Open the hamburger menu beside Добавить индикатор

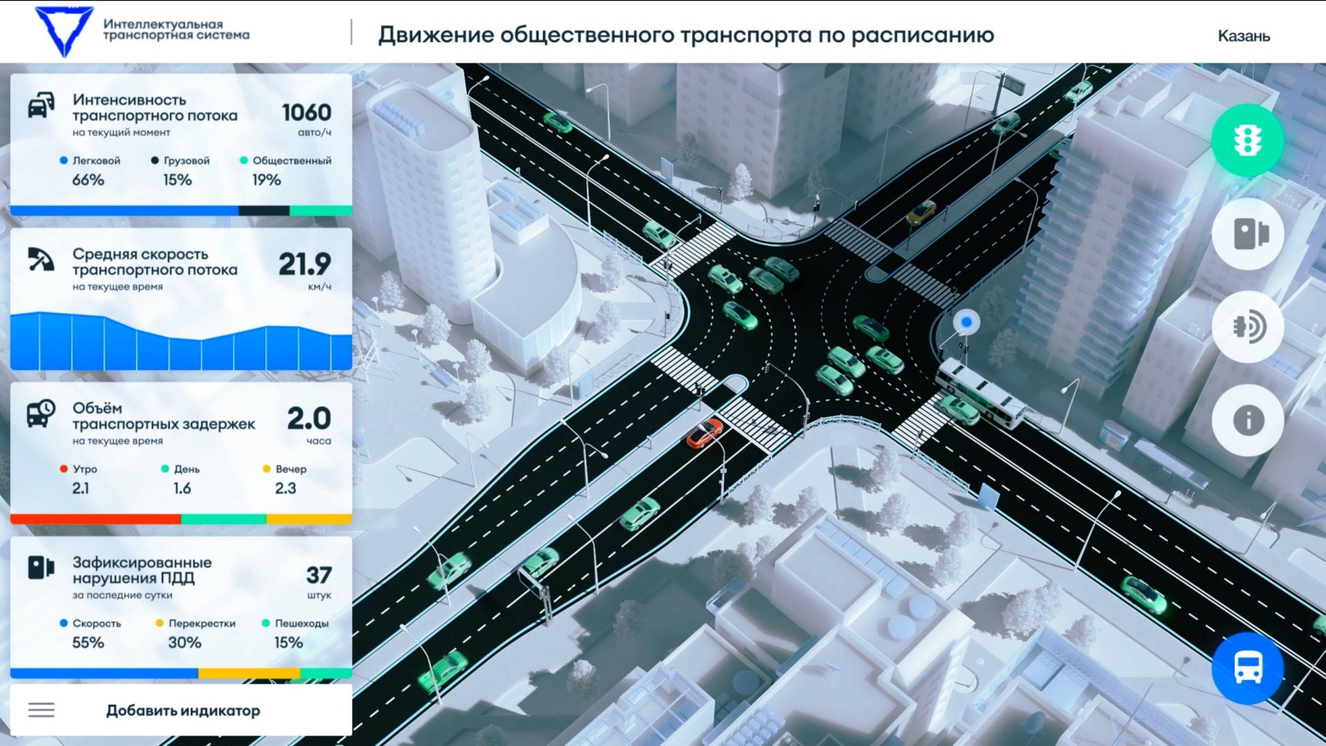(41, 710)
